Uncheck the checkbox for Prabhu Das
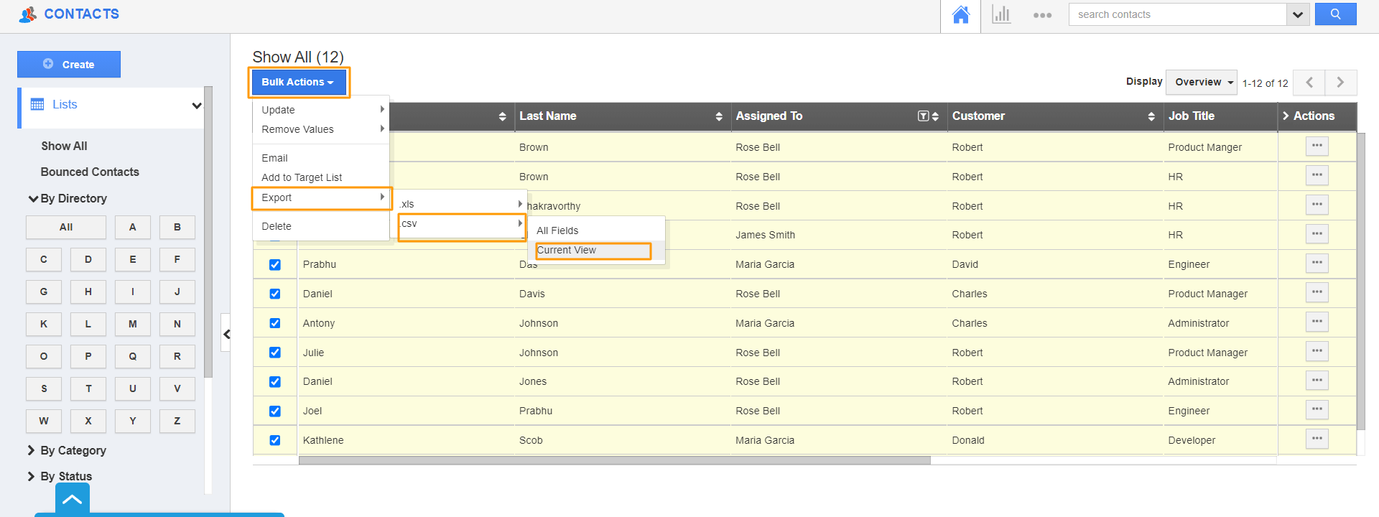Image resolution: width=1379 pixels, height=517 pixels. click(x=275, y=265)
